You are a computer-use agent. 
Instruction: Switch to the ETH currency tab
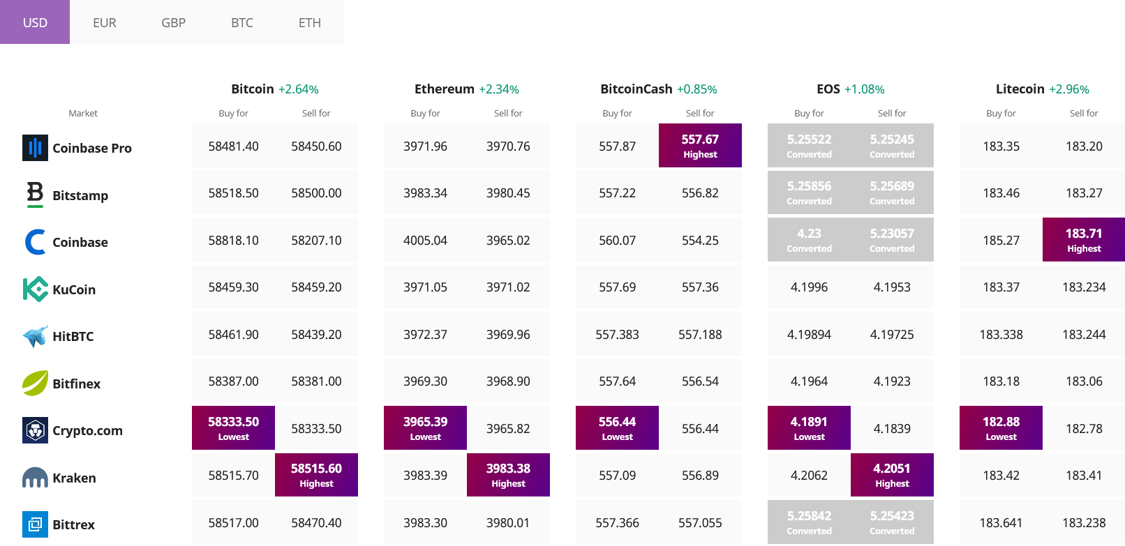click(310, 22)
